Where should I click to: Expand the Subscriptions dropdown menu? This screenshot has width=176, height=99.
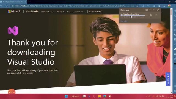[79, 12]
